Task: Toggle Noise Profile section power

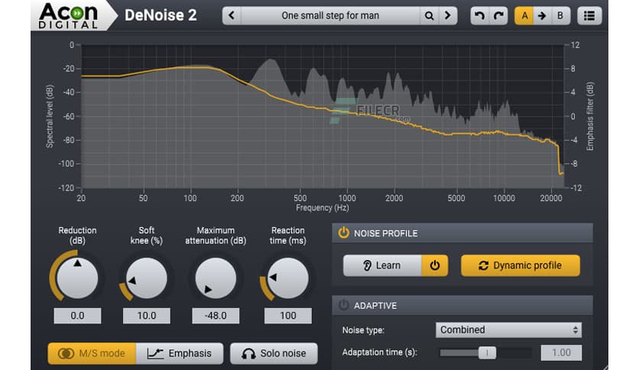Action: tap(343, 233)
